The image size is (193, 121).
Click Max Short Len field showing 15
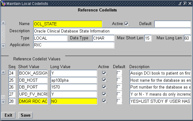[148, 38]
